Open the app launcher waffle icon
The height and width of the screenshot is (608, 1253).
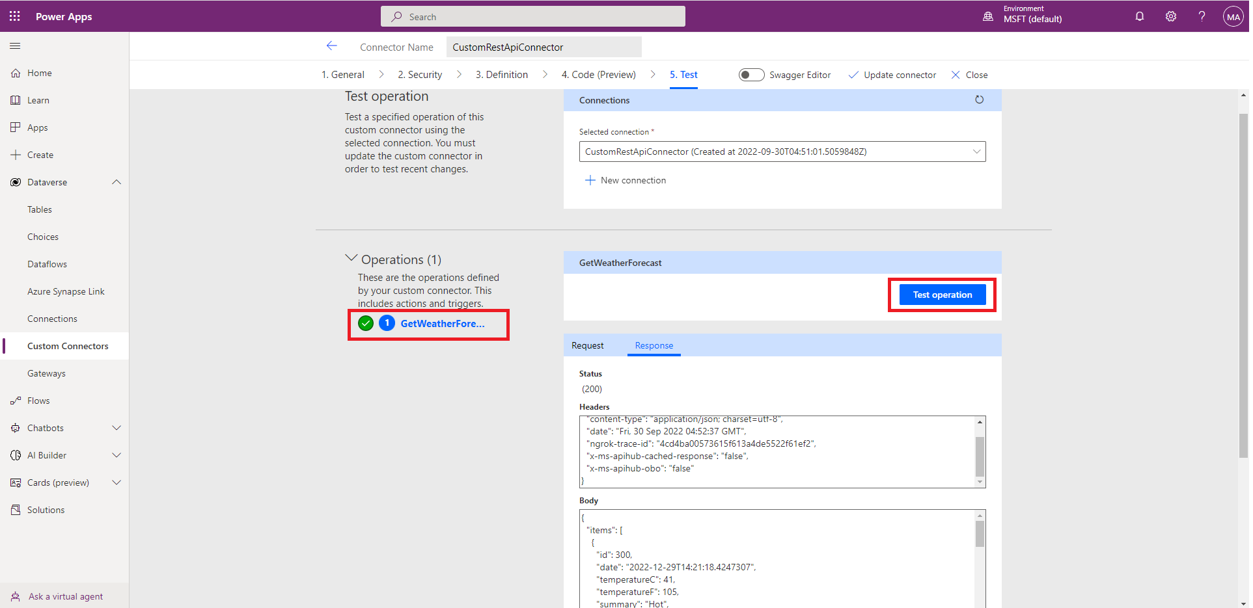(15, 16)
